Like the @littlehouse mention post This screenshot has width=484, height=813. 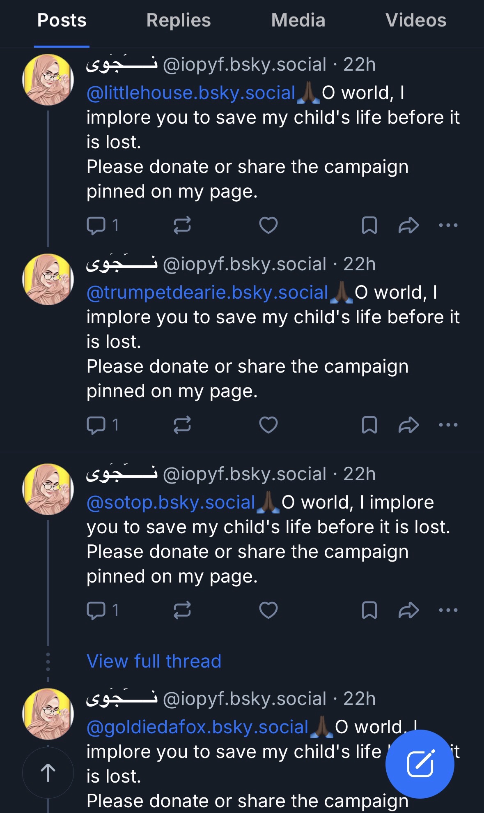[268, 226]
